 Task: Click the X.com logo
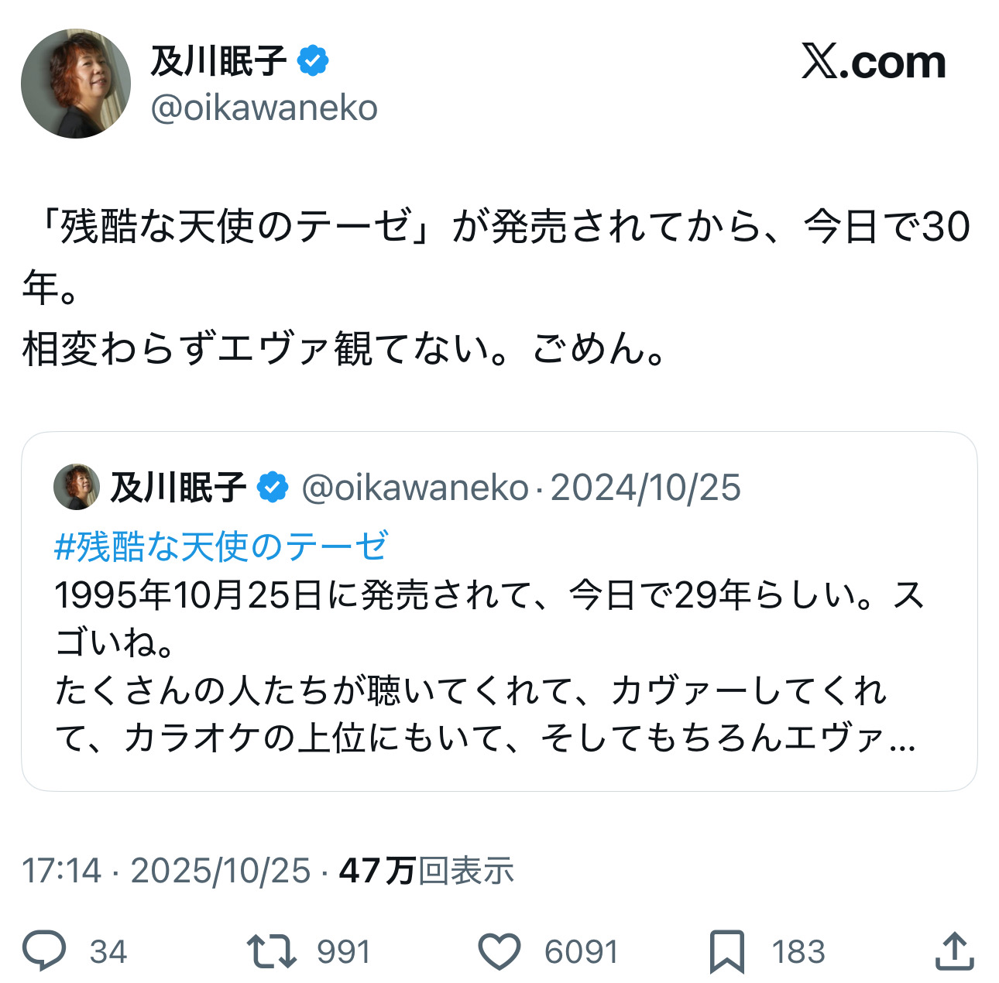coord(873,63)
